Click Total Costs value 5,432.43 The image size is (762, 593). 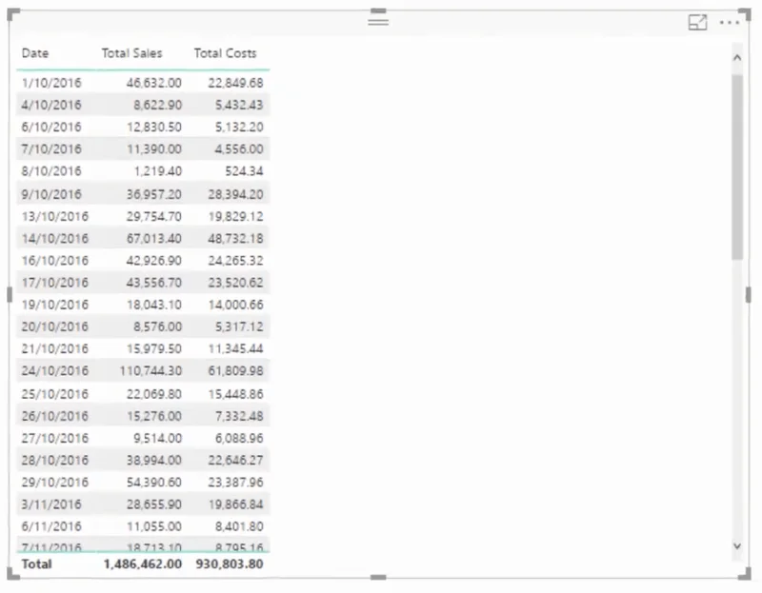(239, 105)
